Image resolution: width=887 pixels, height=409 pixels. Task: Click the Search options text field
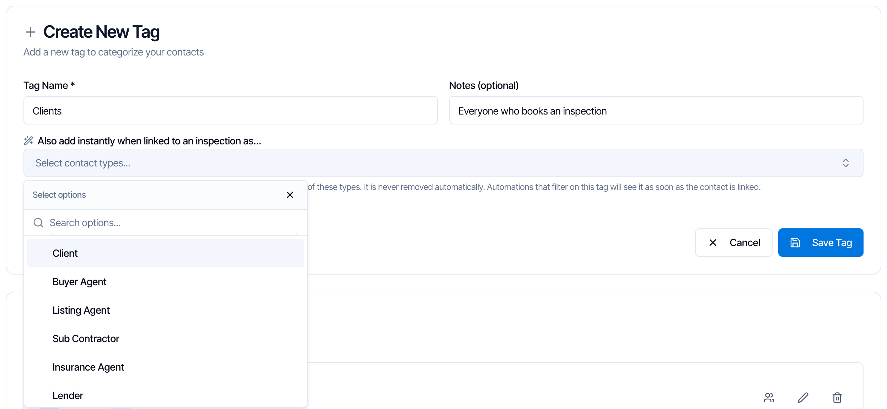coord(174,223)
